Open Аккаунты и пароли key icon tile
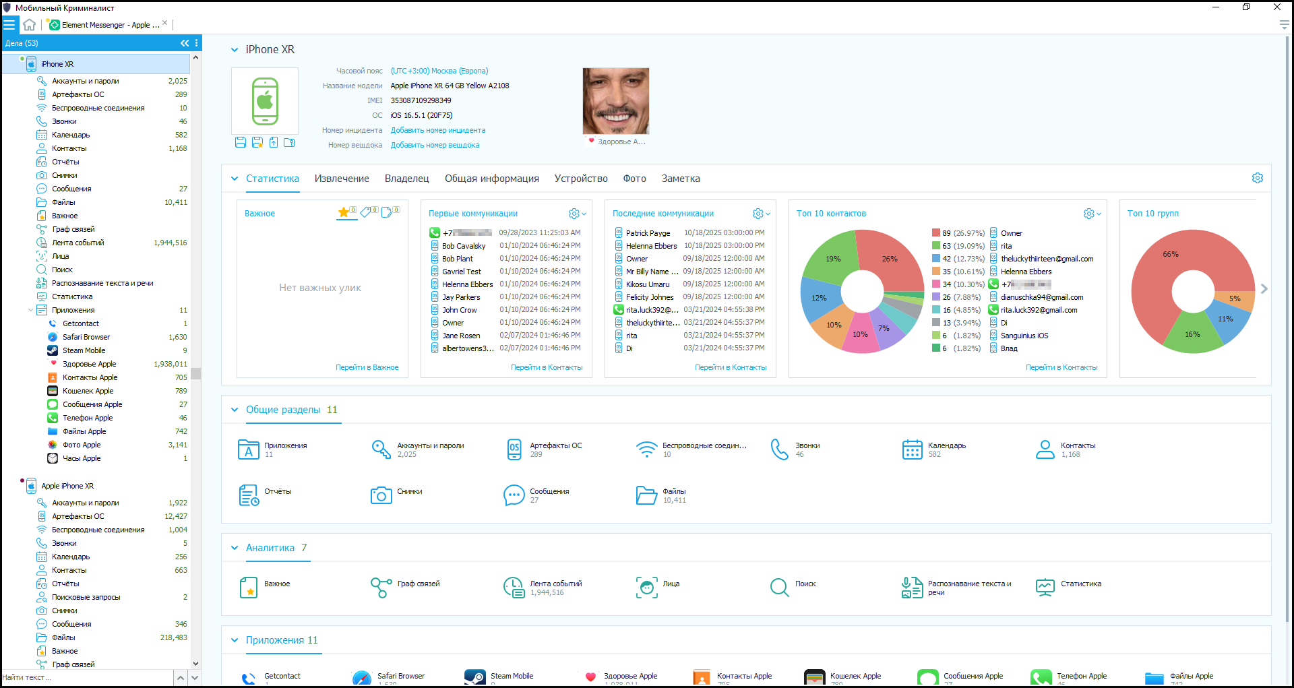The height and width of the screenshot is (688, 1294). 381,449
